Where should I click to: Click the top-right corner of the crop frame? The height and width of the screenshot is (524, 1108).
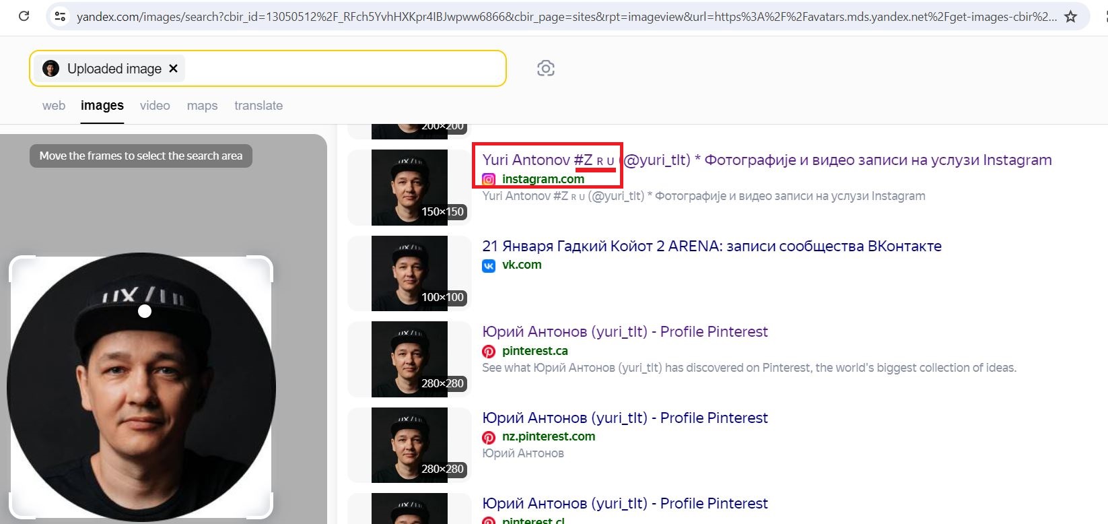(x=261, y=267)
